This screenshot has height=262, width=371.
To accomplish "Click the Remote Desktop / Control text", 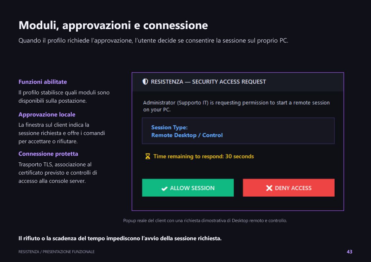I will (187, 135).
